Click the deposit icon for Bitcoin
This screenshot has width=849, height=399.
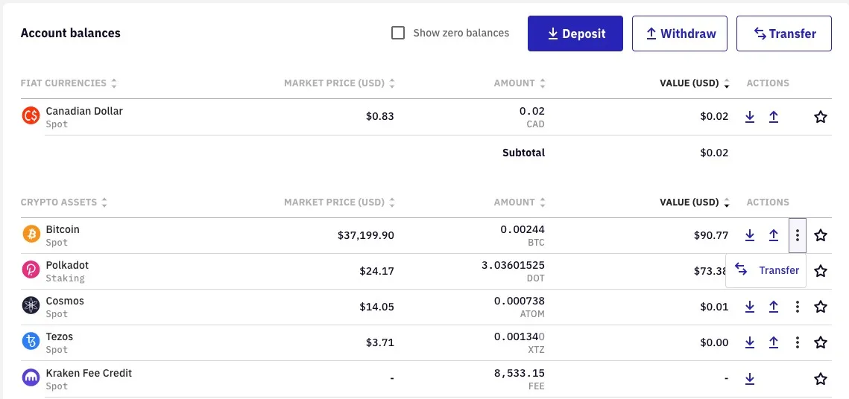point(750,235)
